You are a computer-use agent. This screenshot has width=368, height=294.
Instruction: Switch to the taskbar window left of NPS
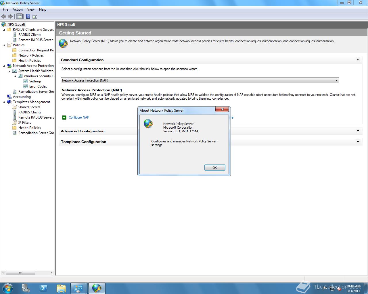coord(78,288)
